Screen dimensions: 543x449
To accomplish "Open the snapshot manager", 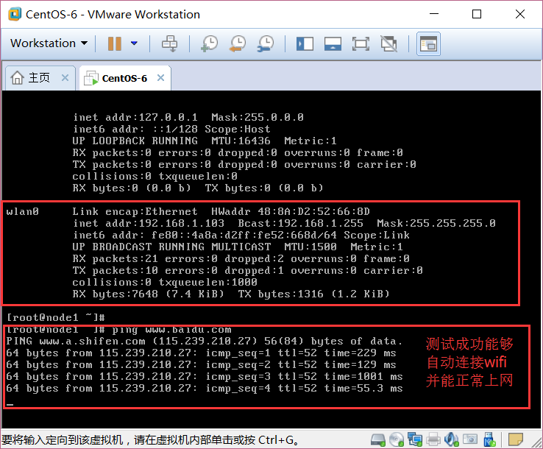I will [266, 43].
